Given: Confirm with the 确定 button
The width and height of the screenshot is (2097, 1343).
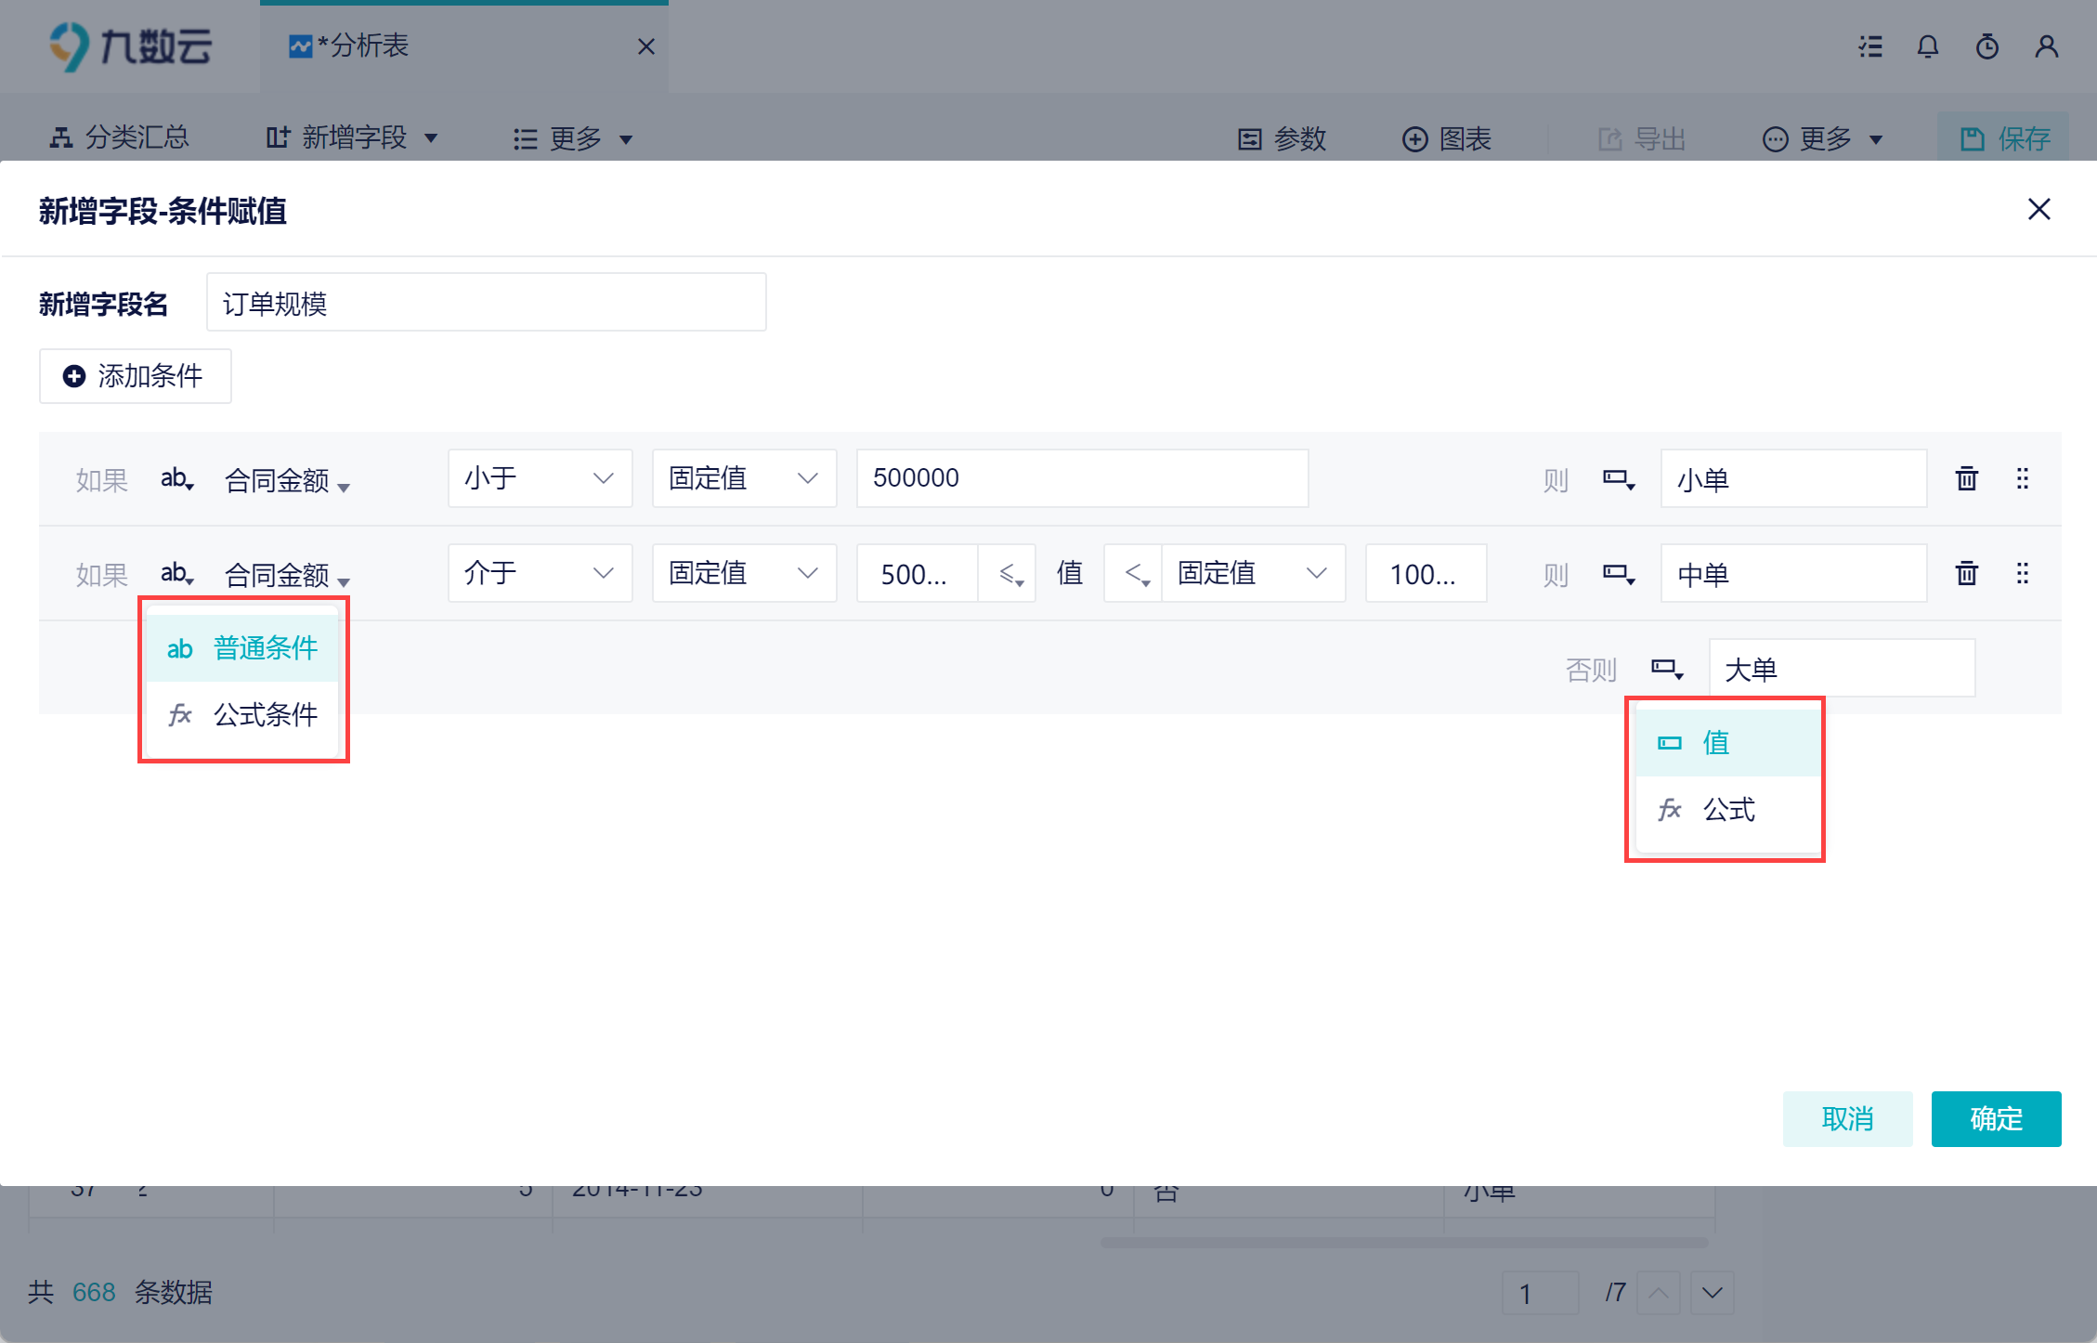Looking at the screenshot, I should 1996,1118.
